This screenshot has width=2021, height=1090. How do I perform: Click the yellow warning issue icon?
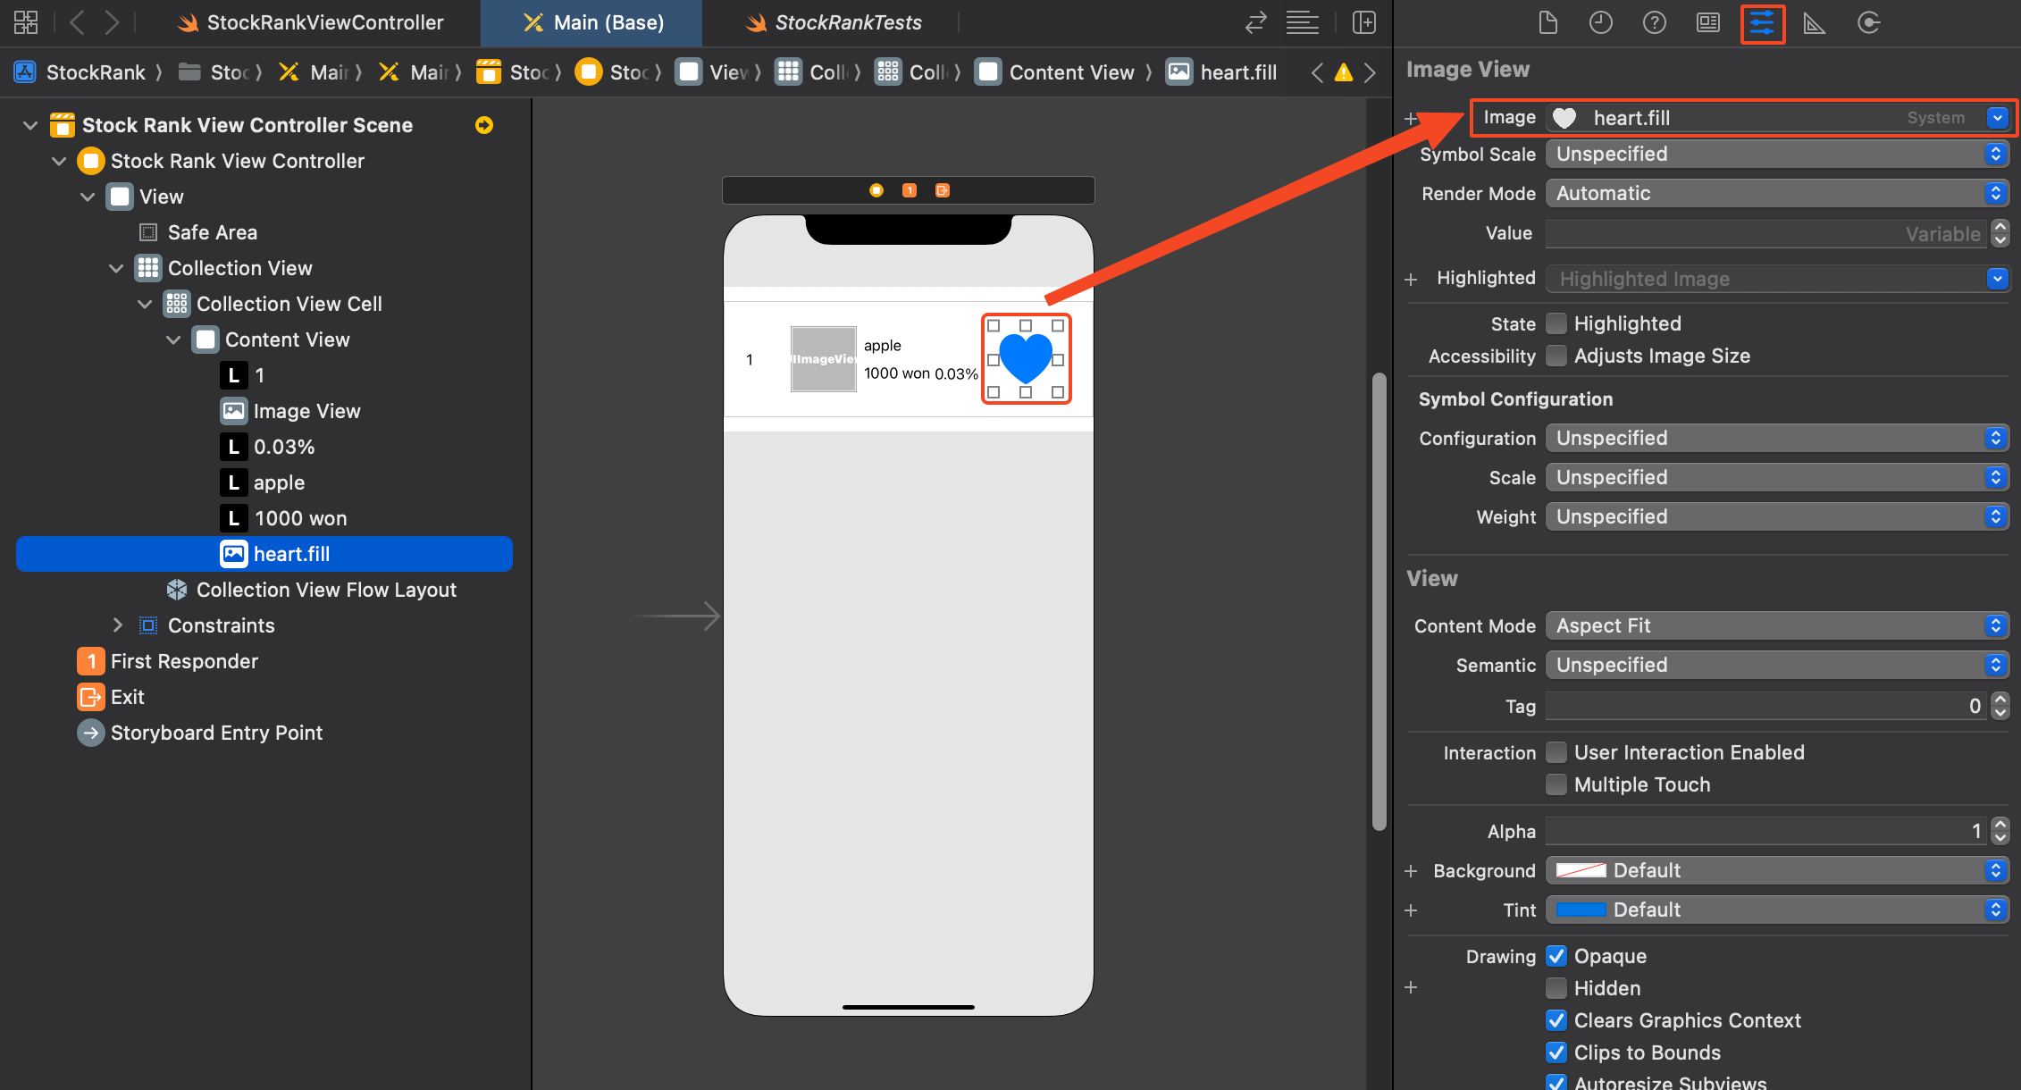[1343, 73]
